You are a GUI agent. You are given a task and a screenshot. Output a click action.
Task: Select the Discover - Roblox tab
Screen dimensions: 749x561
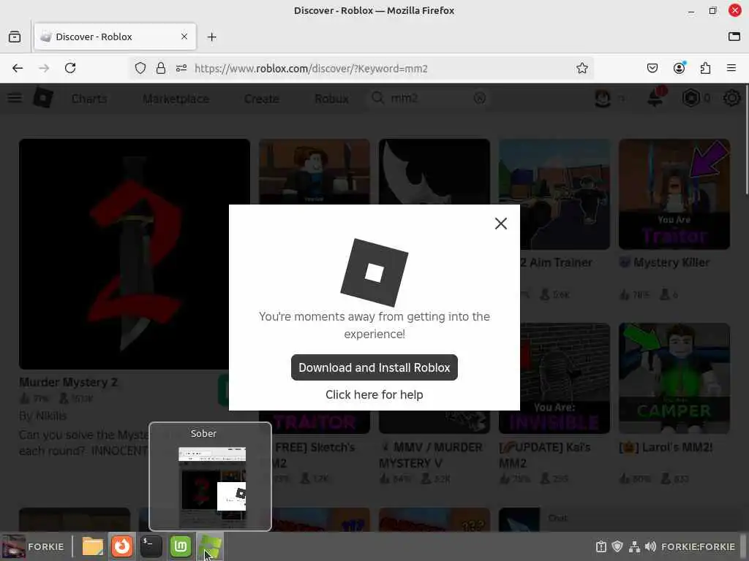[115, 37]
